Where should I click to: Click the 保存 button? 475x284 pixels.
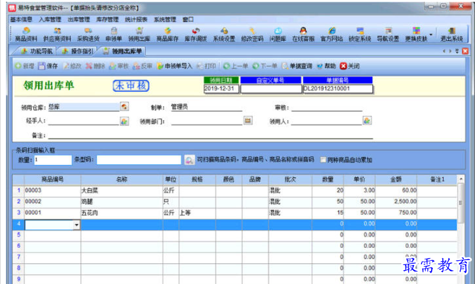tap(48, 66)
